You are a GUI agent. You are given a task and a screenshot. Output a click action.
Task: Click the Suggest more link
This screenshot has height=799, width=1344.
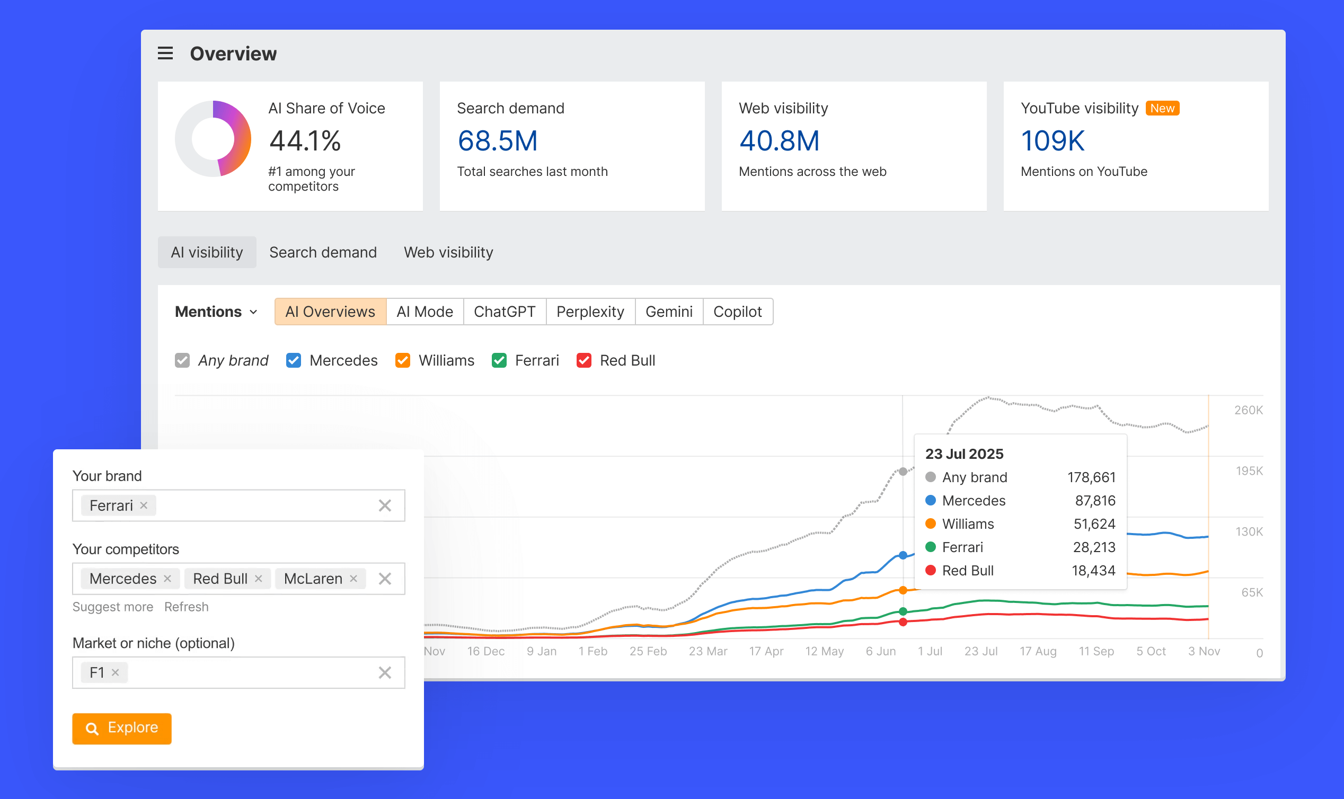[113, 607]
